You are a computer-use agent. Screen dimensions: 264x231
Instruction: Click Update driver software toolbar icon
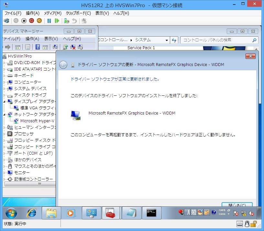[x=65, y=47]
